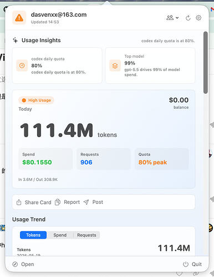Click the compass icon beside Open
The height and width of the screenshot is (277, 214).
point(15,264)
